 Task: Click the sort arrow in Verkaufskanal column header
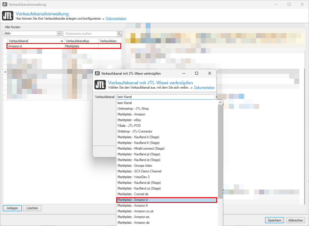(62, 41)
